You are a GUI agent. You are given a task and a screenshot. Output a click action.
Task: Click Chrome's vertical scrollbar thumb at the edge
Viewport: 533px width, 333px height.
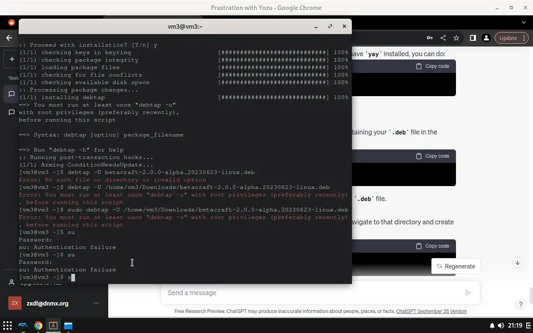531,296
